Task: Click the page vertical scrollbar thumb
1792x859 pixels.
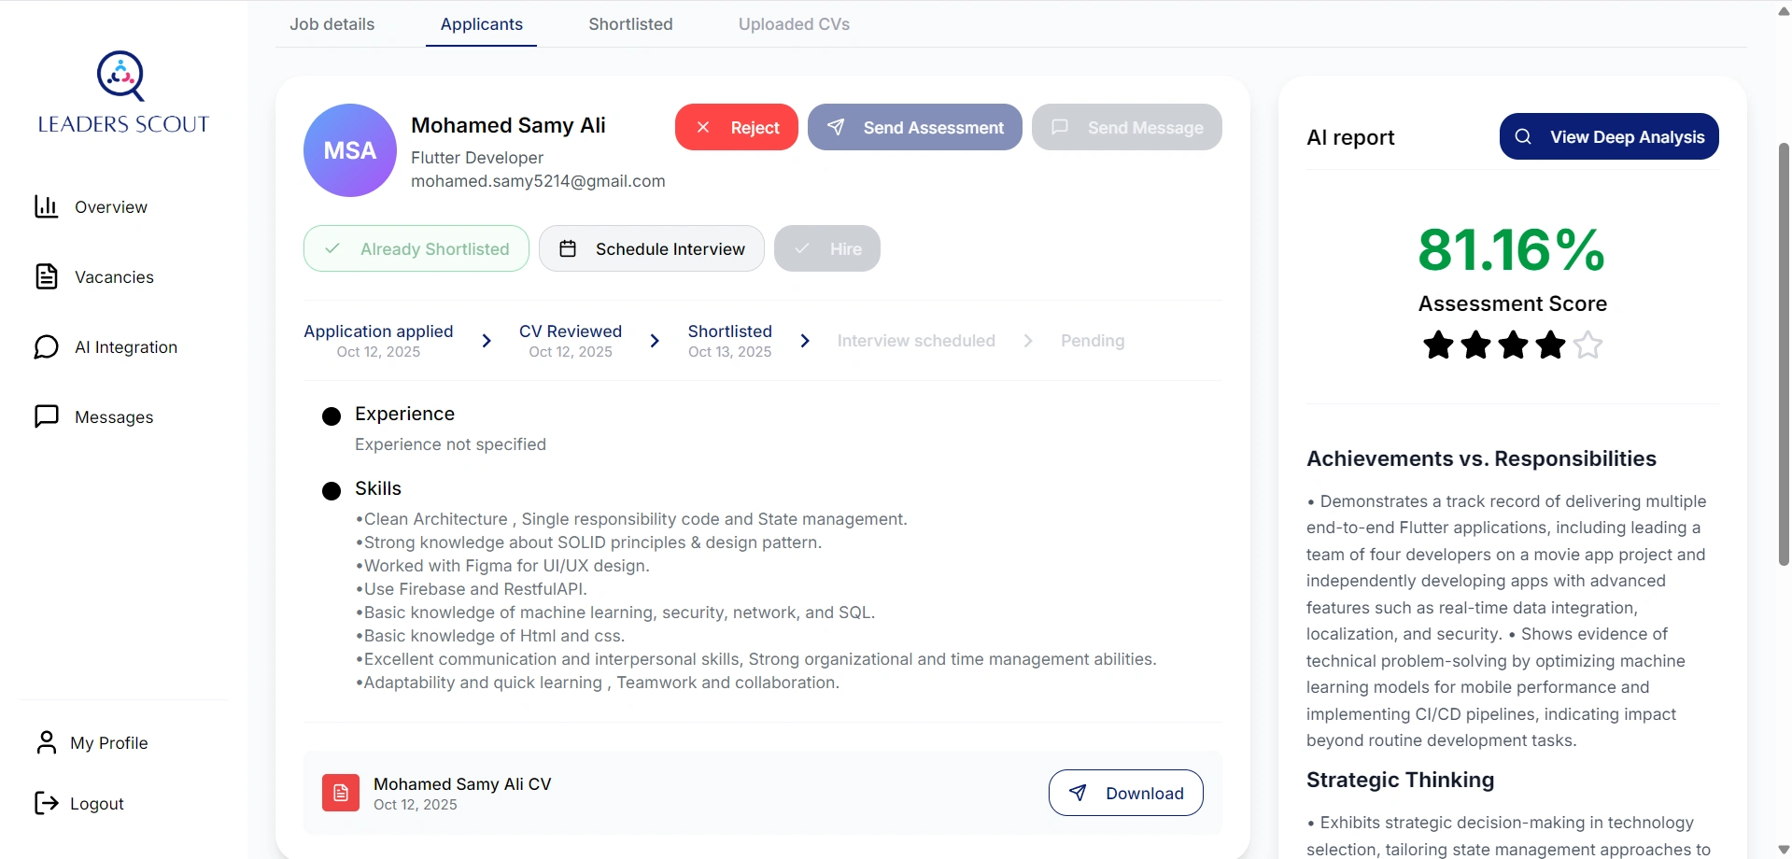Action: pyautogui.click(x=1784, y=355)
